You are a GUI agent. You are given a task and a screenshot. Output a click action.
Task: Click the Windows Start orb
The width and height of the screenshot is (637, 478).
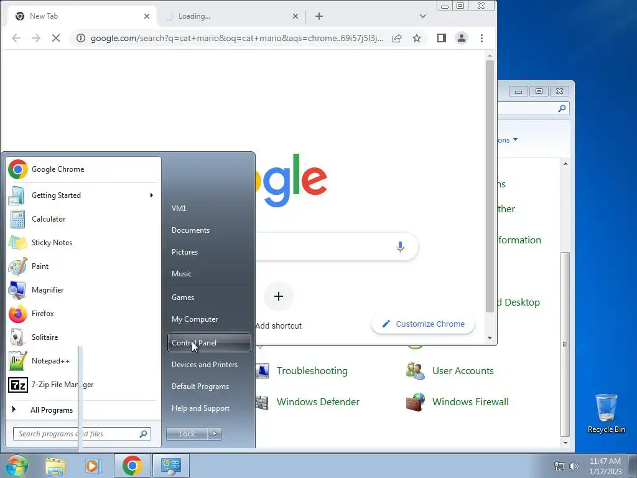click(17, 466)
